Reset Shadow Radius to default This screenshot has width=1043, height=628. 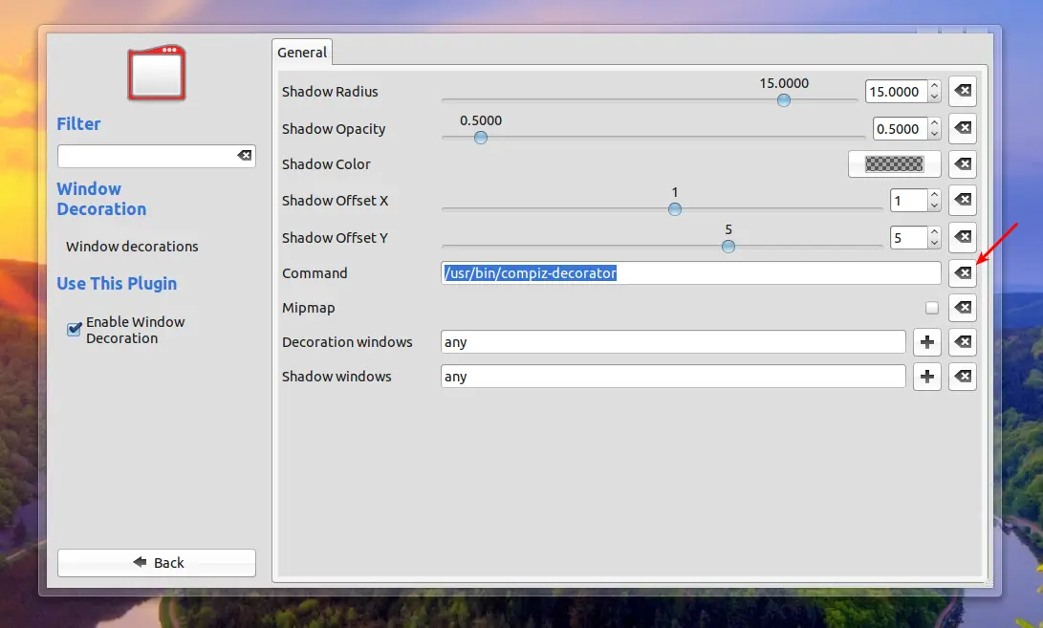[963, 91]
